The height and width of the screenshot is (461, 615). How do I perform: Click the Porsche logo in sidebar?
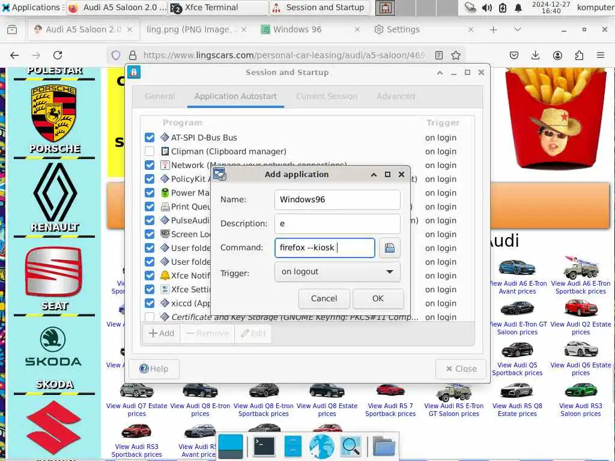tap(53, 113)
